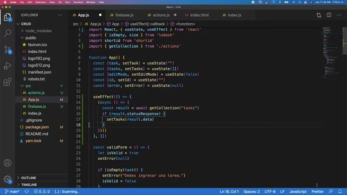This screenshot has width=347, height=195.
Task: Change language mode JavaScript status item
Action: (x=298, y=191)
